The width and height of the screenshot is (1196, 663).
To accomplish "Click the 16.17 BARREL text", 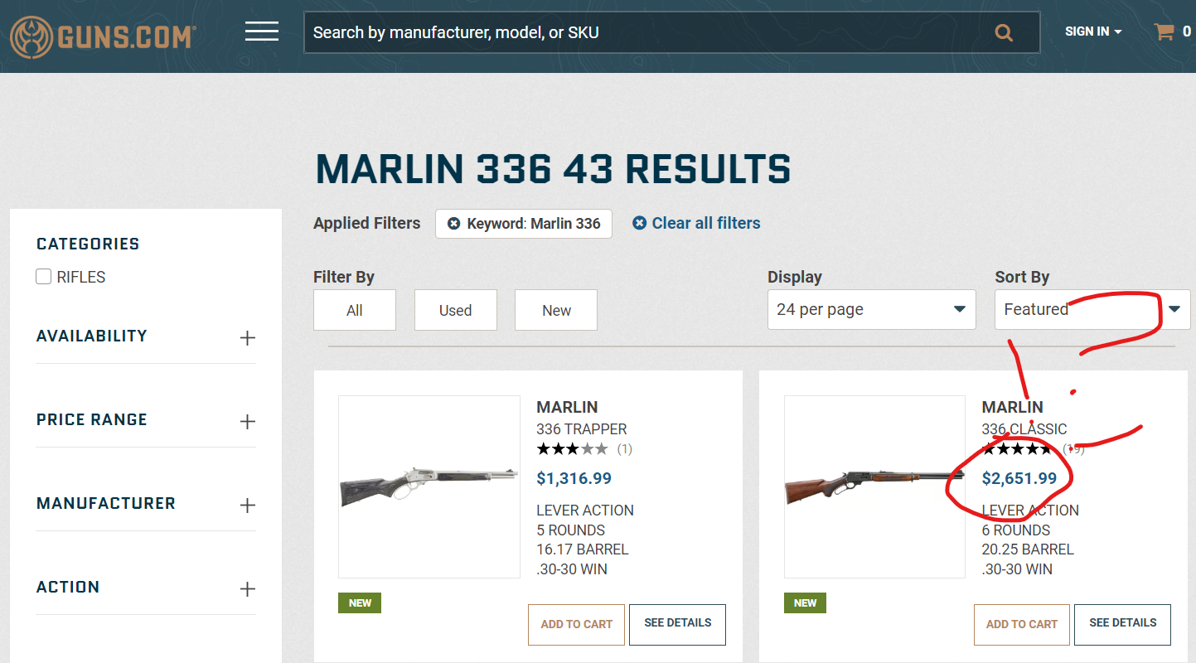I will [583, 549].
